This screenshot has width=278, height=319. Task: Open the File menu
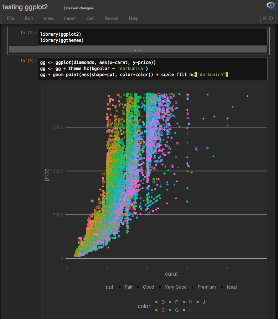(11, 19)
